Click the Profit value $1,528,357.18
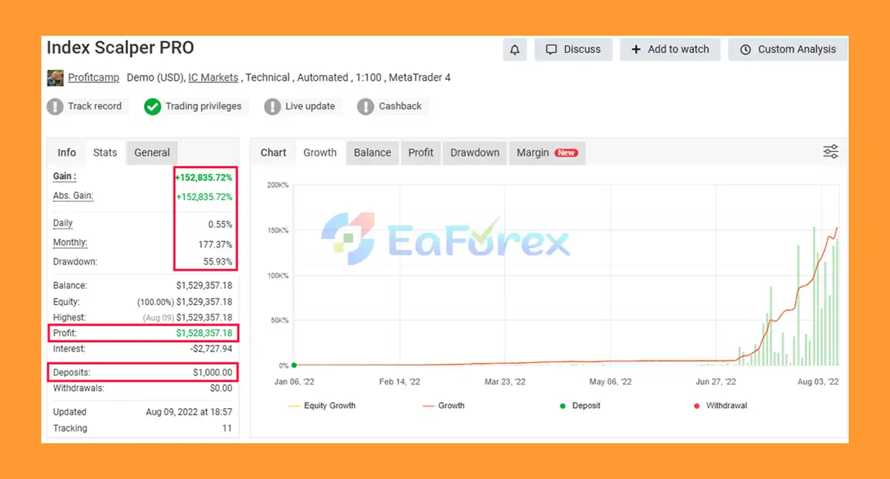The height and width of the screenshot is (479, 890). click(x=204, y=333)
